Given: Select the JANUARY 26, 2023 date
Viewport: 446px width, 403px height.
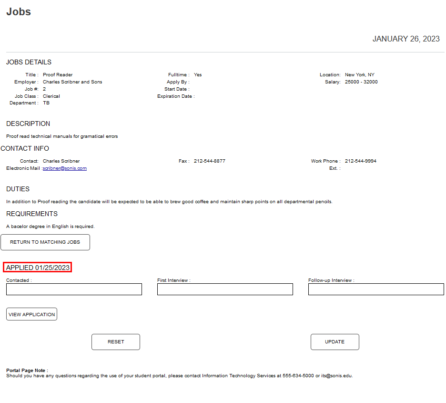Looking at the screenshot, I should 406,39.
